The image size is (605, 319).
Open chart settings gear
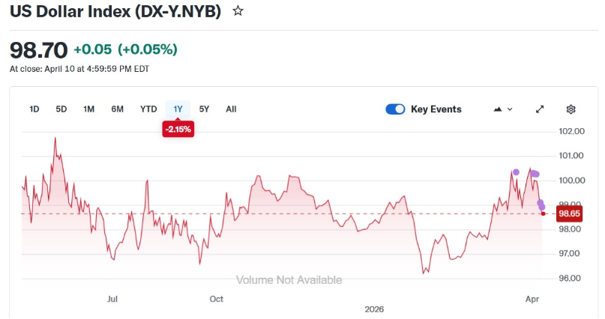click(x=571, y=109)
